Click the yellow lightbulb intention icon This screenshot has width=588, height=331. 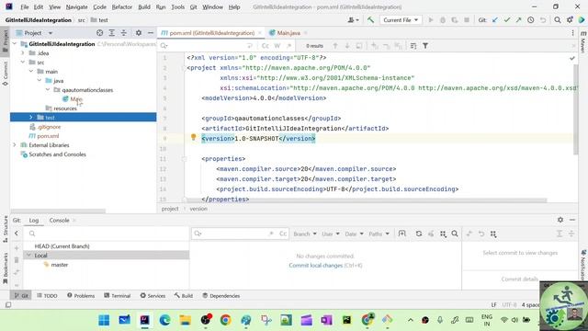click(x=194, y=137)
